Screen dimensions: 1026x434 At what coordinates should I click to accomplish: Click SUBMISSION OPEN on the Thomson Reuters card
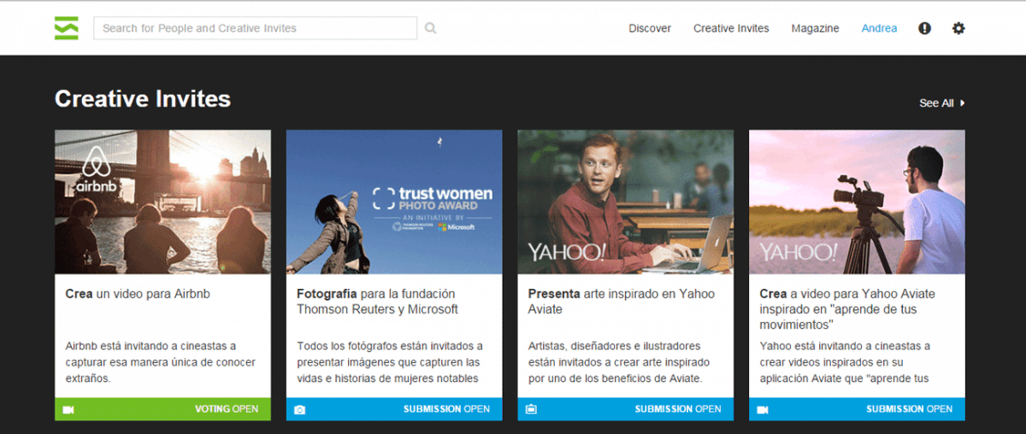click(x=446, y=409)
